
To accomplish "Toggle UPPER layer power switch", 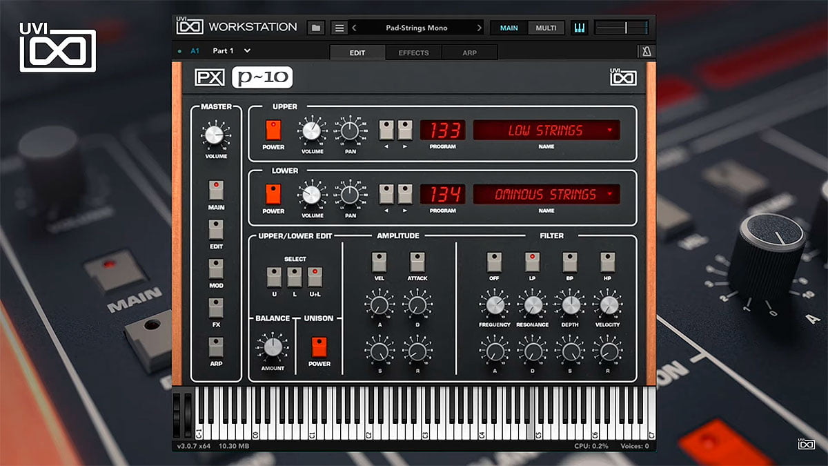I will pos(273,130).
